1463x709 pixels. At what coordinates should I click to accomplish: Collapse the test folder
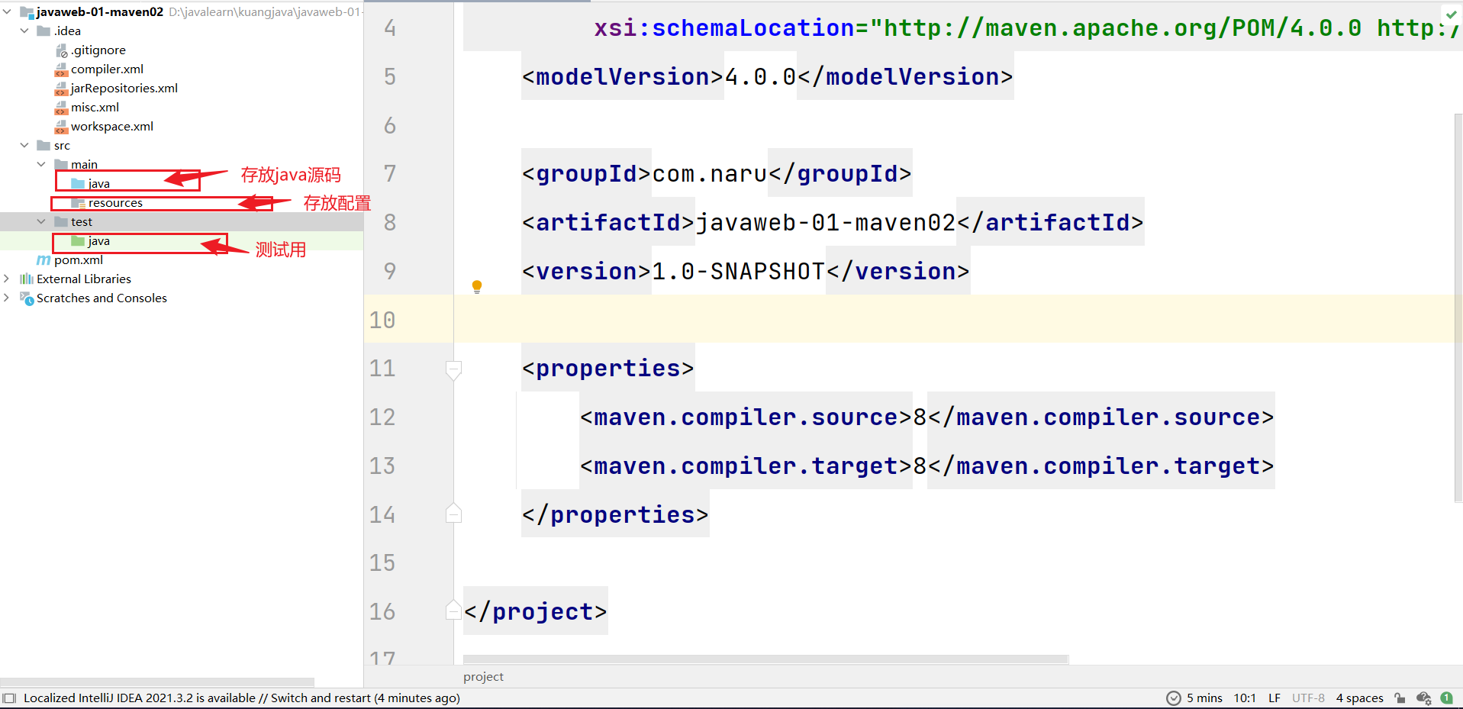(x=41, y=222)
